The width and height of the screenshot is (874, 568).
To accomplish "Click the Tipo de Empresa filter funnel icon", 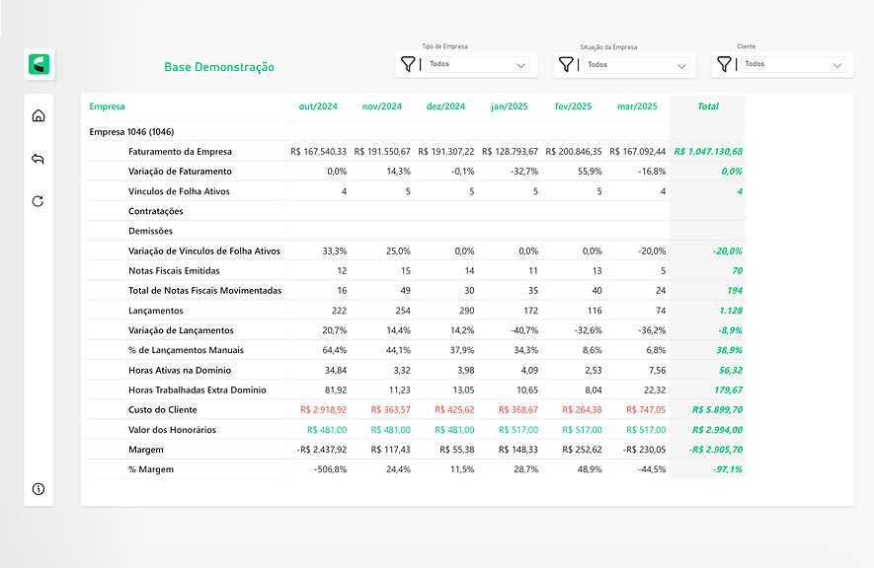I will pos(408,65).
